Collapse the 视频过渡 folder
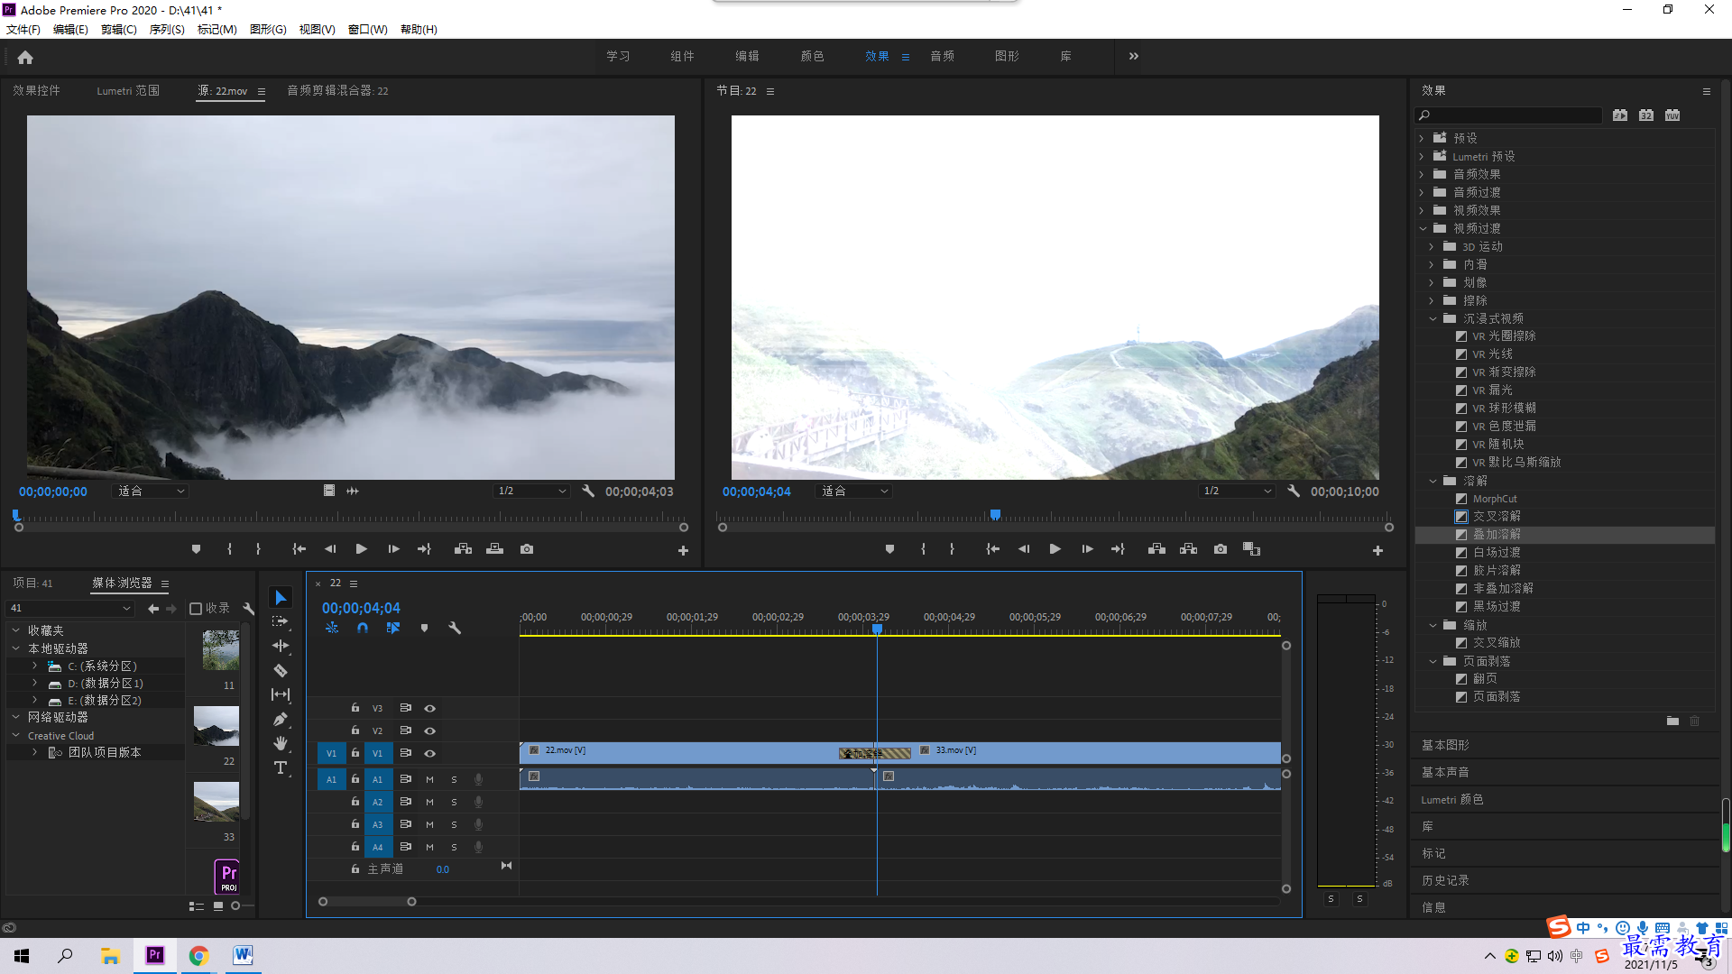The height and width of the screenshot is (974, 1732). [x=1423, y=228]
